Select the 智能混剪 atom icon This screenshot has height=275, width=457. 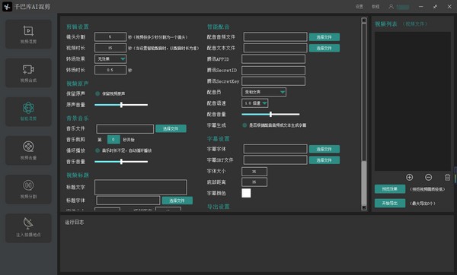tap(28, 108)
